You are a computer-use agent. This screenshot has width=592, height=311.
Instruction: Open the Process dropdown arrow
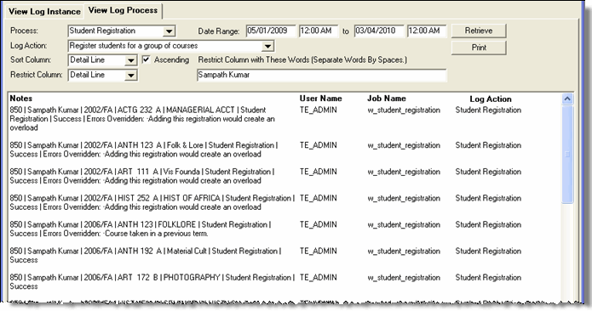170,31
